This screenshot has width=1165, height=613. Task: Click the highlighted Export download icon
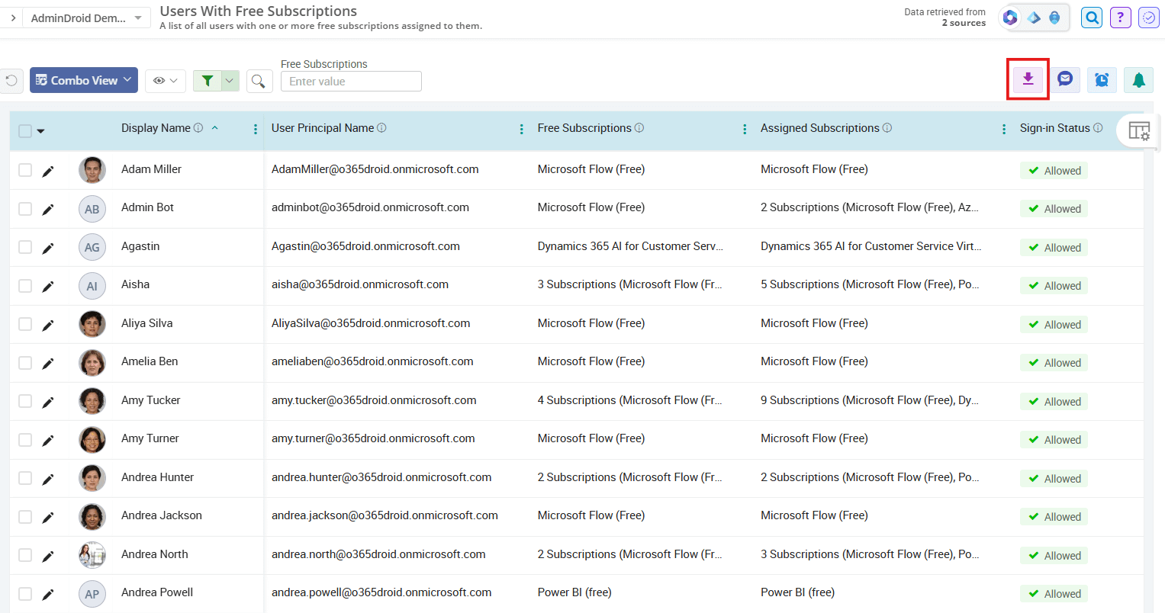[x=1028, y=79]
